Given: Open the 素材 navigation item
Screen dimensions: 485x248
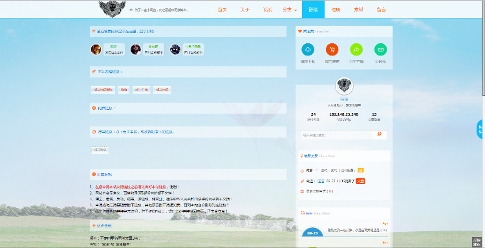Looking at the screenshot, I should [x=358, y=10].
